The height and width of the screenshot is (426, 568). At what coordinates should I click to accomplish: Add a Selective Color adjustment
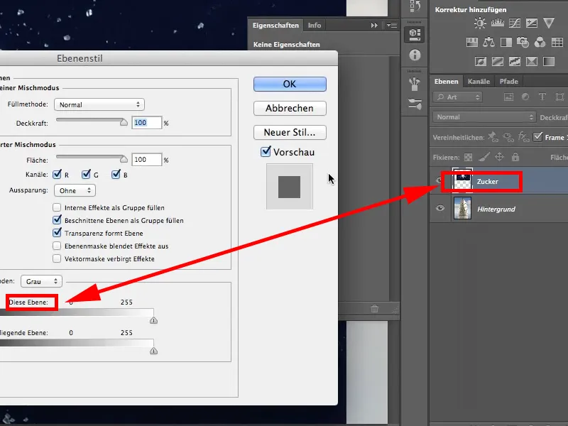531,62
